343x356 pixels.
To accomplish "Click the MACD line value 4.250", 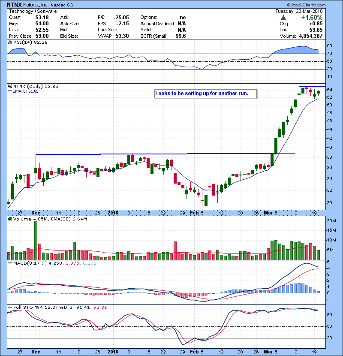I will coord(55,263).
